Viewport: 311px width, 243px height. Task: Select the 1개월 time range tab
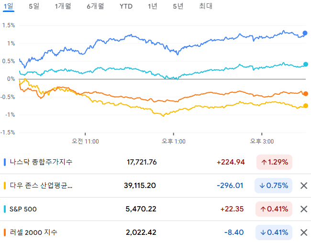click(x=63, y=6)
